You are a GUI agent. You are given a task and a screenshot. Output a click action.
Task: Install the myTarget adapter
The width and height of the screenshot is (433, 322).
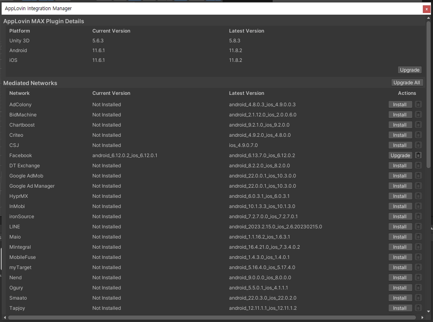pos(400,267)
